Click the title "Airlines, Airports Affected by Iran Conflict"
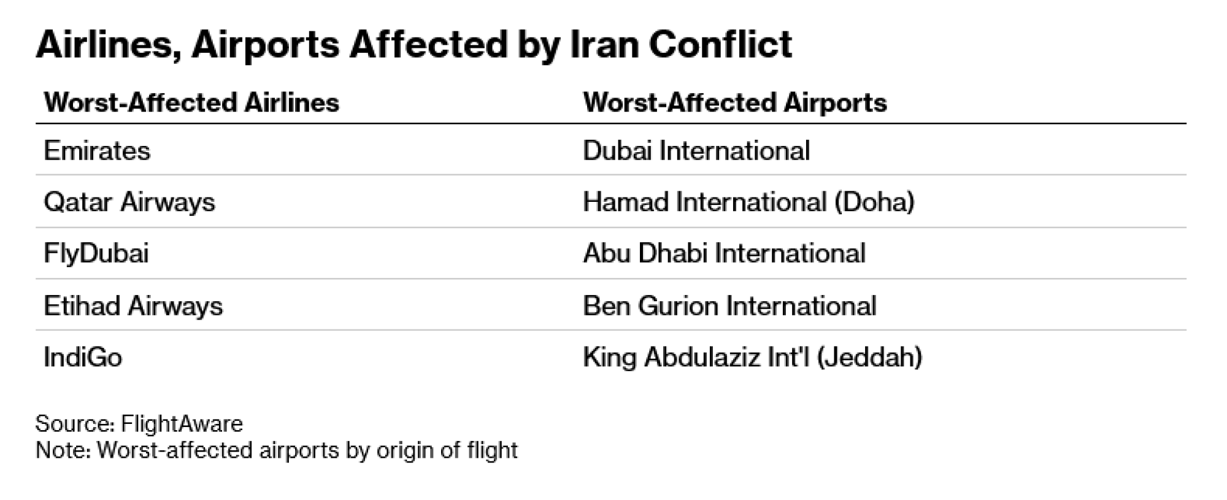Screen dimensions: 1227x500 413,44
